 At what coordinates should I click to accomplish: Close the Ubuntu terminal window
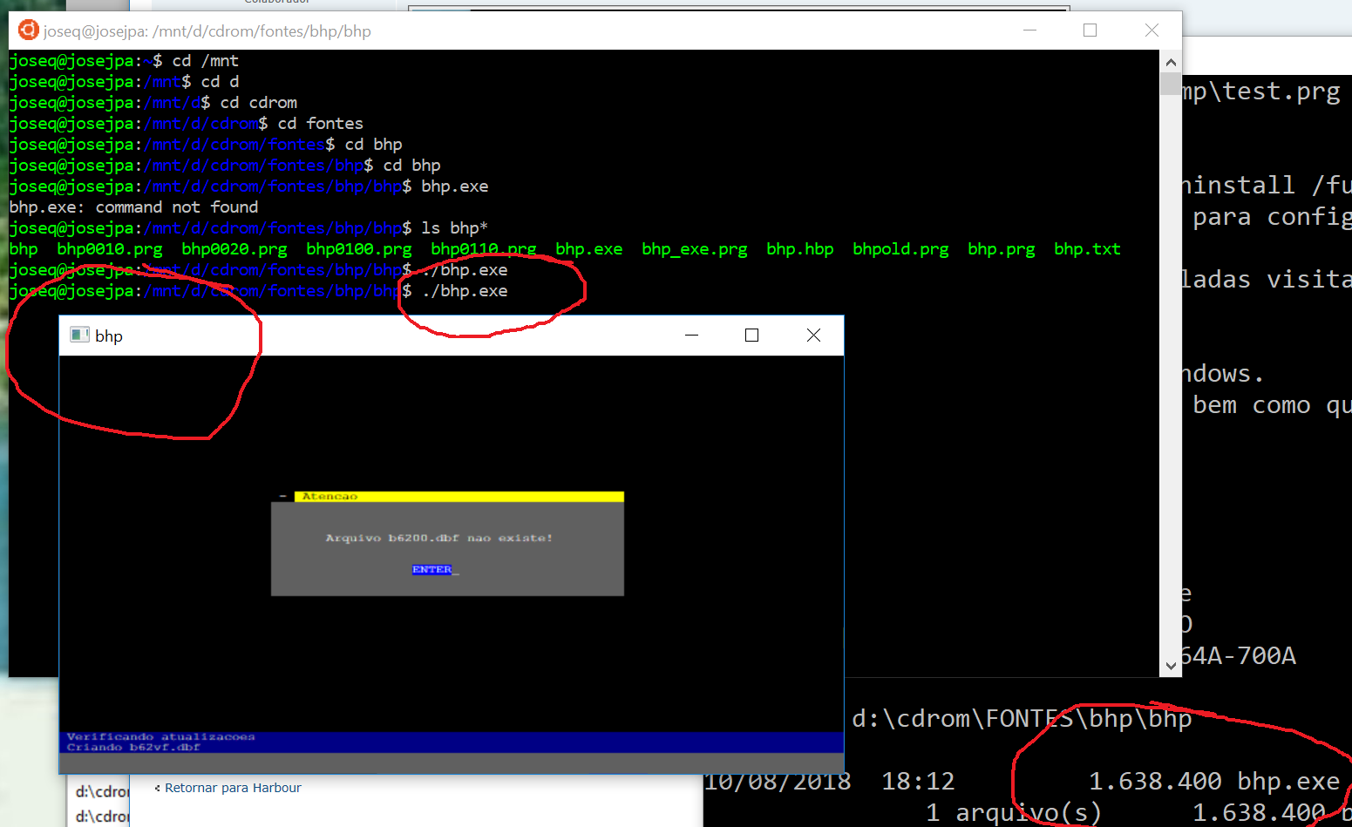[1152, 31]
